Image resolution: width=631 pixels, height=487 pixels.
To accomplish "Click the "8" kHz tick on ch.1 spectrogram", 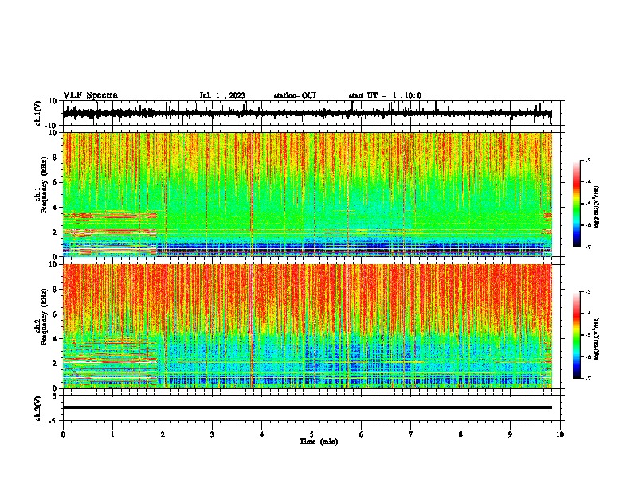I will (x=56, y=158).
